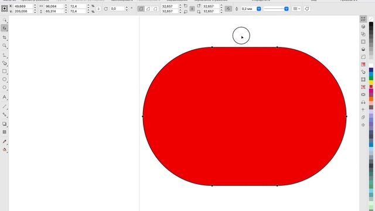
Task: Click the object origin grid icon
Action: click(x=4, y=9)
